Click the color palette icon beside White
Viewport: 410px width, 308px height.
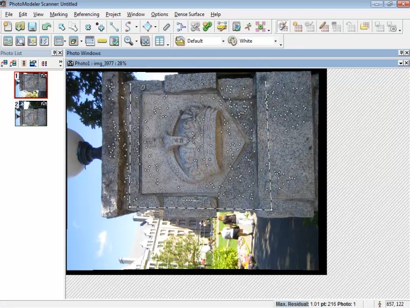232,41
